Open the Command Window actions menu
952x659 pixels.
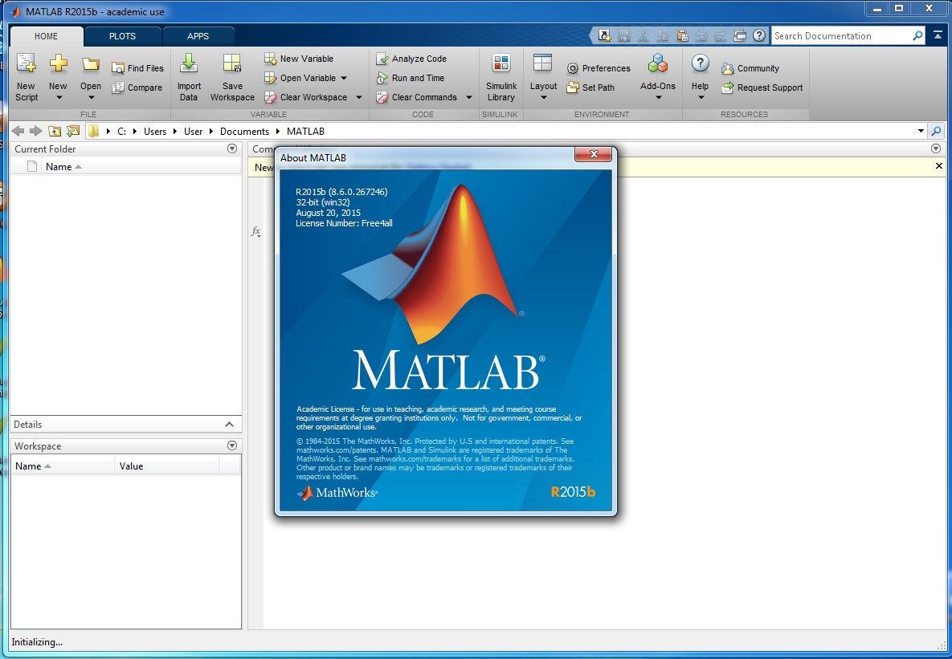(x=936, y=148)
